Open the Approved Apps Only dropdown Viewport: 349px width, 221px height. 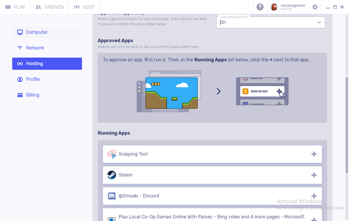(x=270, y=22)
